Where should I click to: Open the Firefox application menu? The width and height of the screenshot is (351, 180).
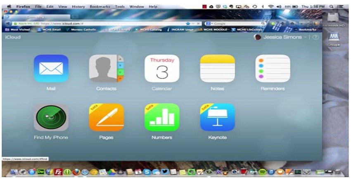pos(23,7)
